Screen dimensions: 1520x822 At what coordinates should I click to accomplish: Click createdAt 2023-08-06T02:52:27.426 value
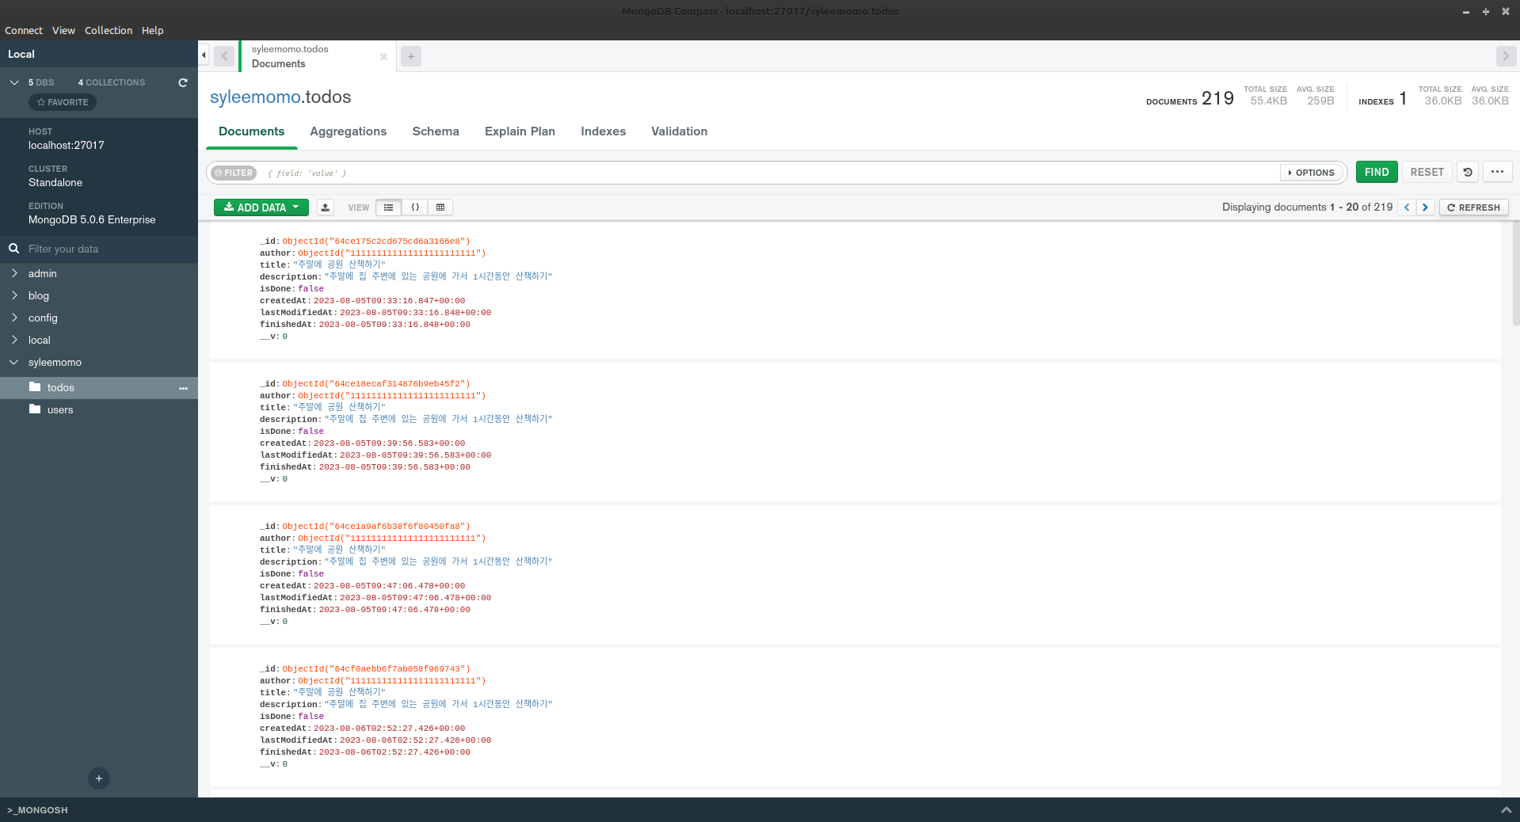(x=389, y=729)
